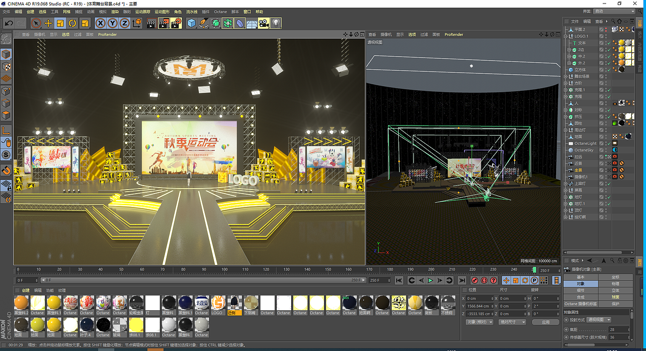Viewport: 646px width, 351px height.
Task: Expand the 挤压 object
Action: 566,116
